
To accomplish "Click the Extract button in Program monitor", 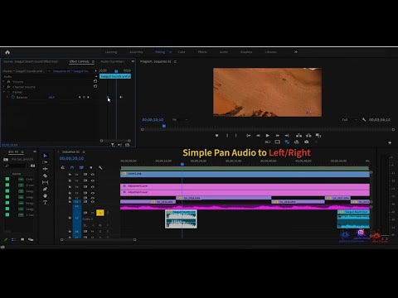I will pyautogui.click(x=308, y=136).
